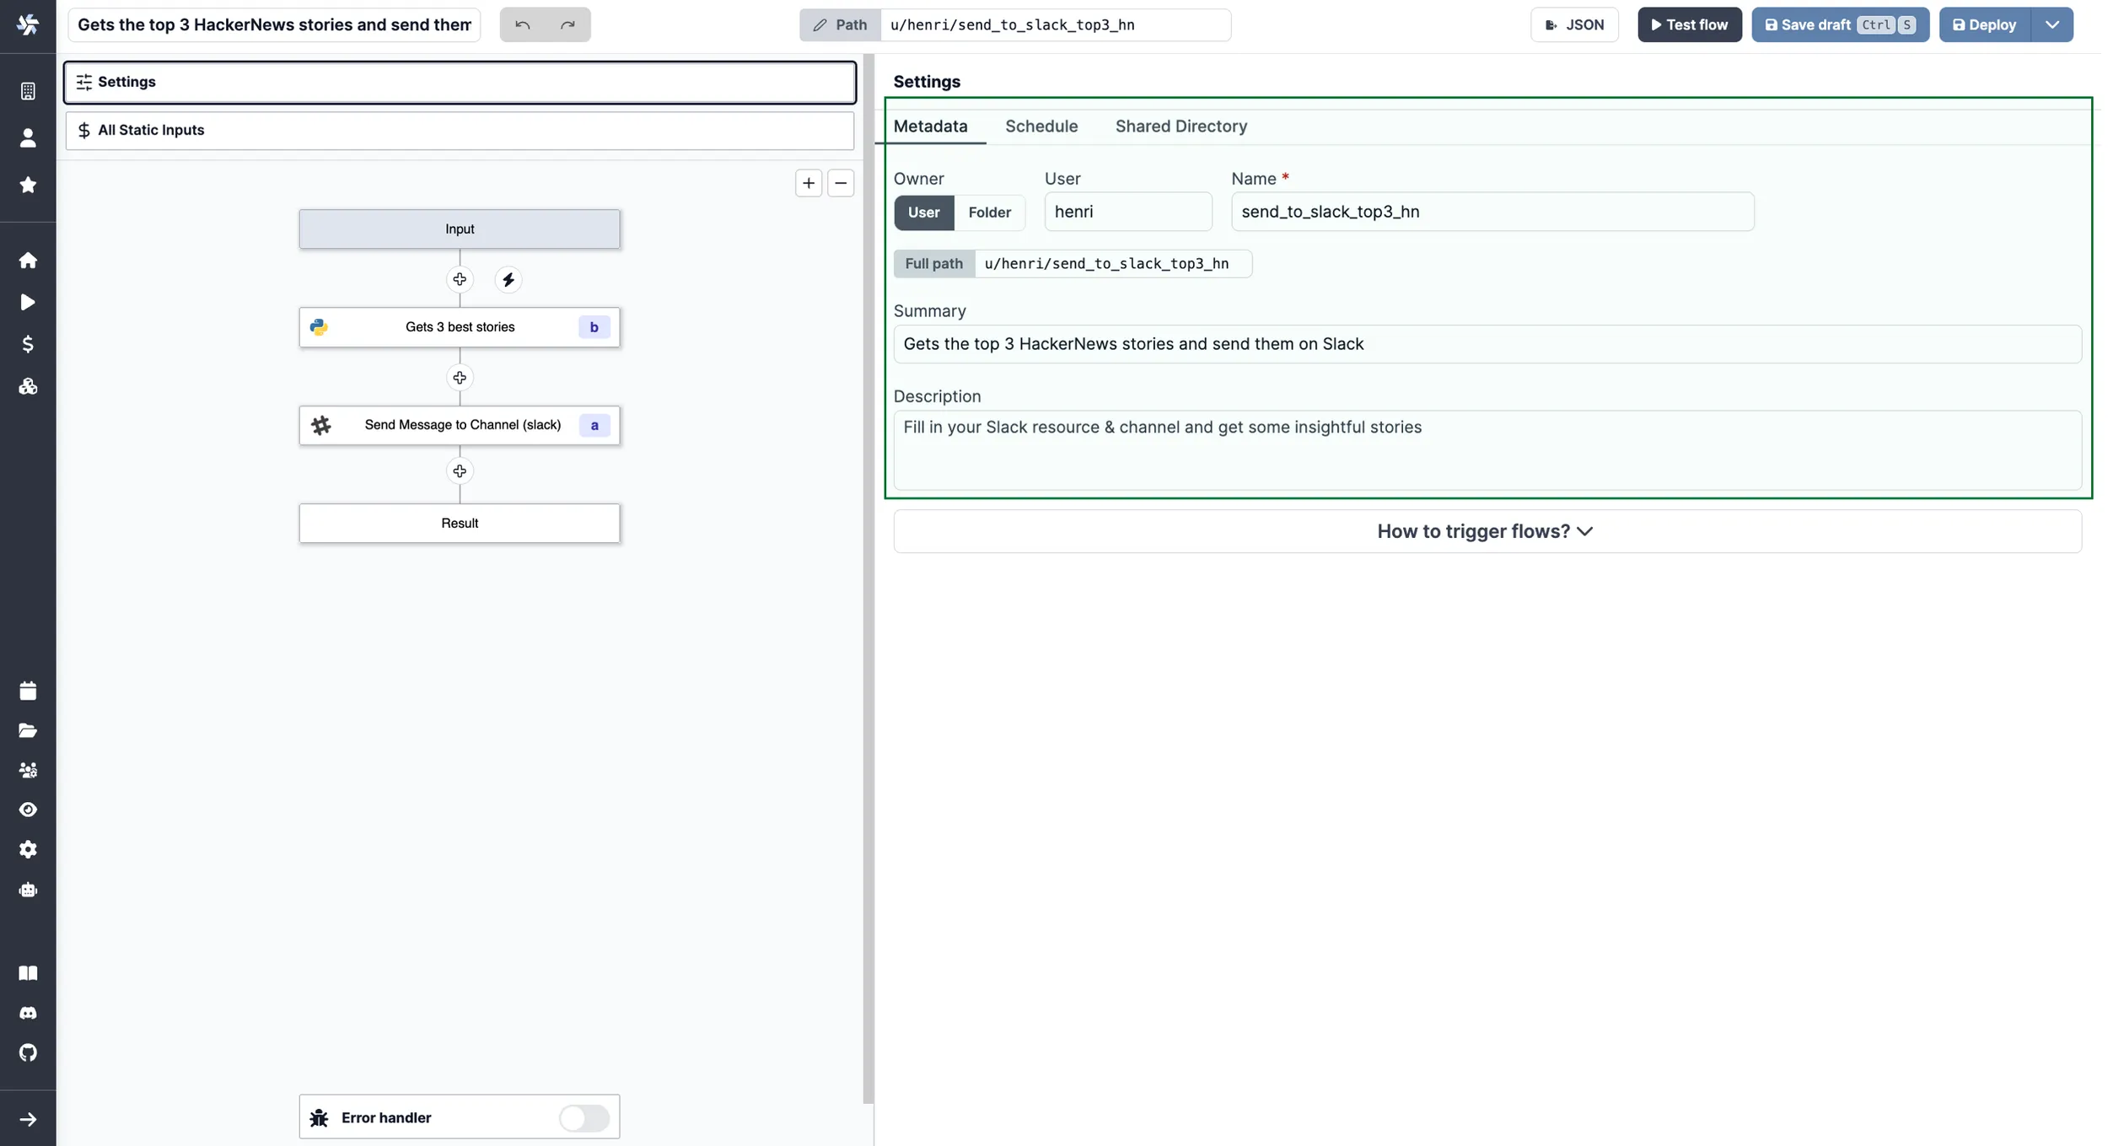
Task: Click the Python script node icon
Action: click(x=318, y=326)
